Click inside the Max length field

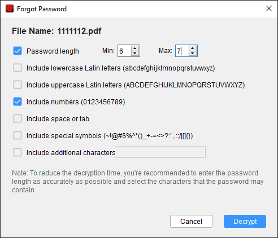pyautogui.click(x=182, y=51)
